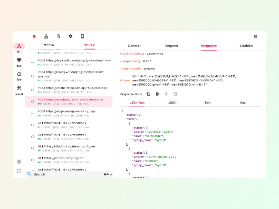Select POST appcloud2.zhihu.com resource request
Screen dimensions: 279x209
[69, 101]
